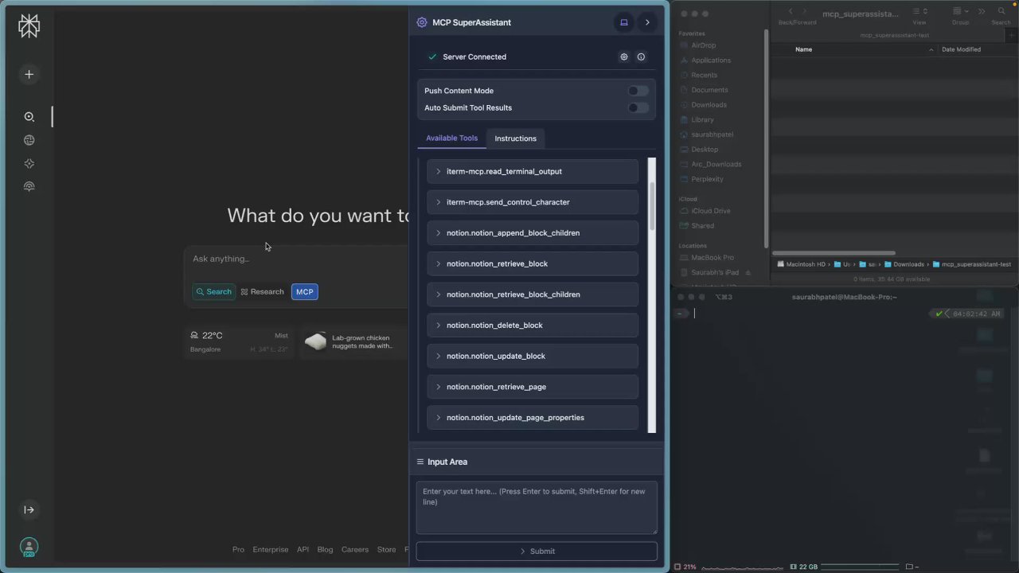The image size is (1019, 573).
Task: Open the Blog footer link
Action: 325,550
